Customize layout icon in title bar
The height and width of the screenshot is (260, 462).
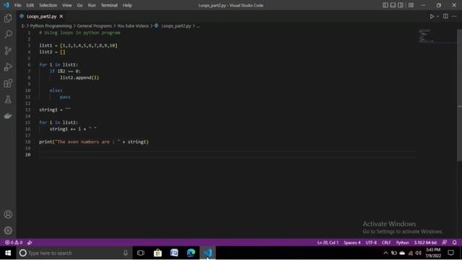click(x=411, y=5)
